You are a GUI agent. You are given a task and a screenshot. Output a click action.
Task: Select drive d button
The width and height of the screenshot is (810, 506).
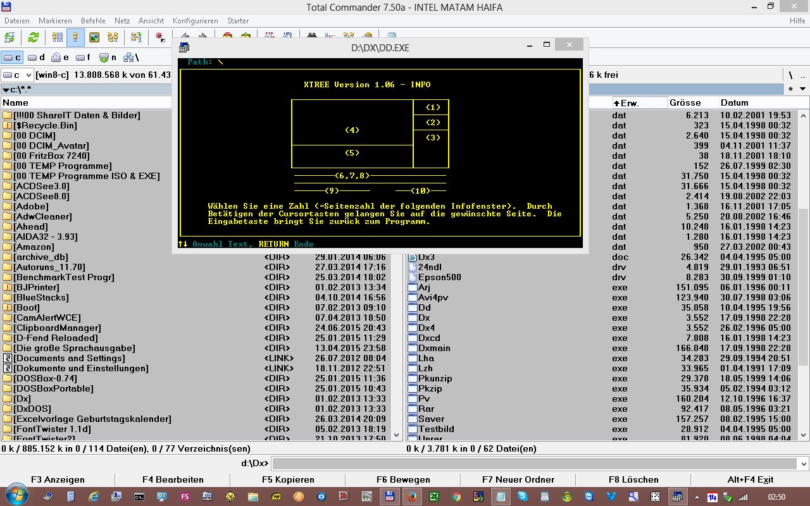(37, 58)
